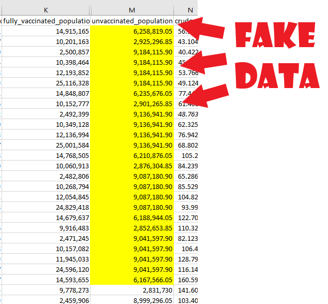
Task: Select column N cell 40.422
Action: (x=186, y=52)
